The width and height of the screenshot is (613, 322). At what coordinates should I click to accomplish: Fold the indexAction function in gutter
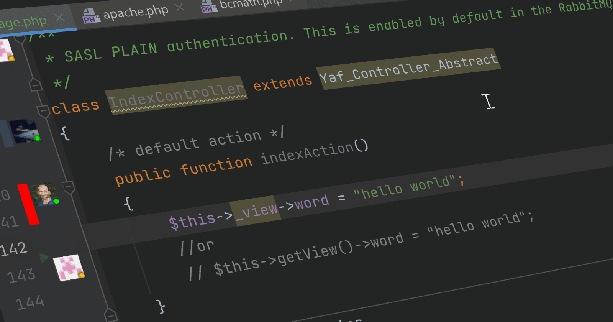click(x=68, y=187)
